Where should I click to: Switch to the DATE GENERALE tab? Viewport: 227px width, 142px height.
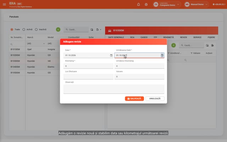tap(116, 37)
